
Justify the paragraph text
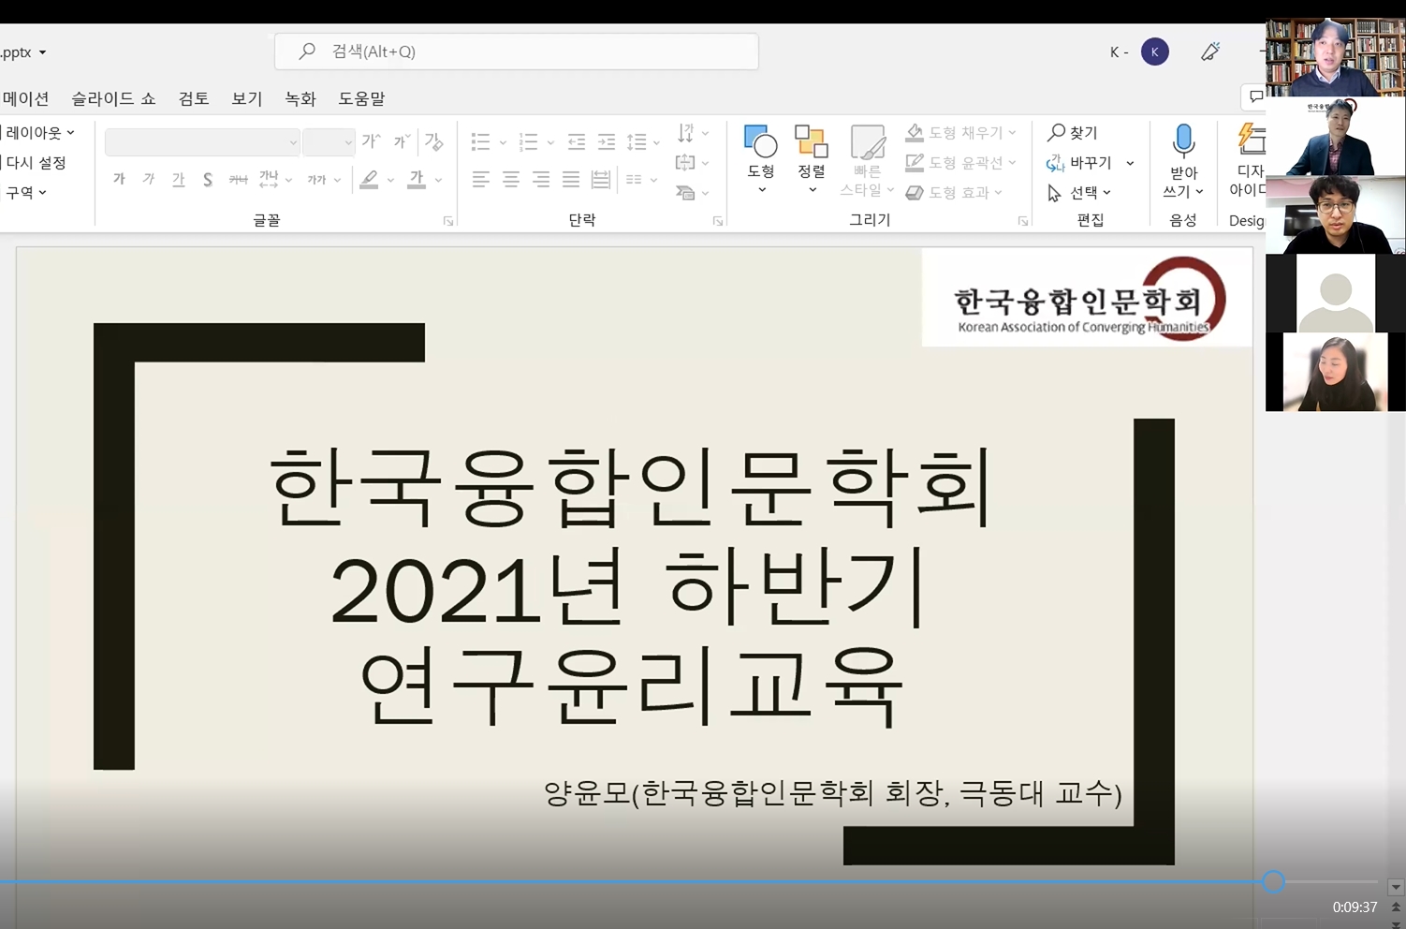pos(570,179)
